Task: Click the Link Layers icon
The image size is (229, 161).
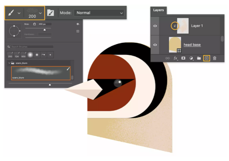Action: [x=168, y=58]
